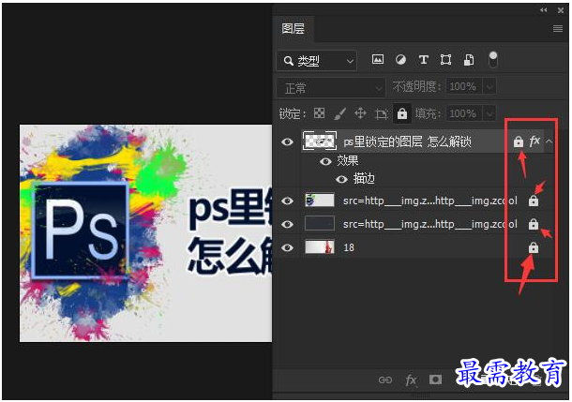The width and height of the screenshot is (572, 402).
Task: Hide layer 18
Action: pyautogui.click(x=287, y=247)
